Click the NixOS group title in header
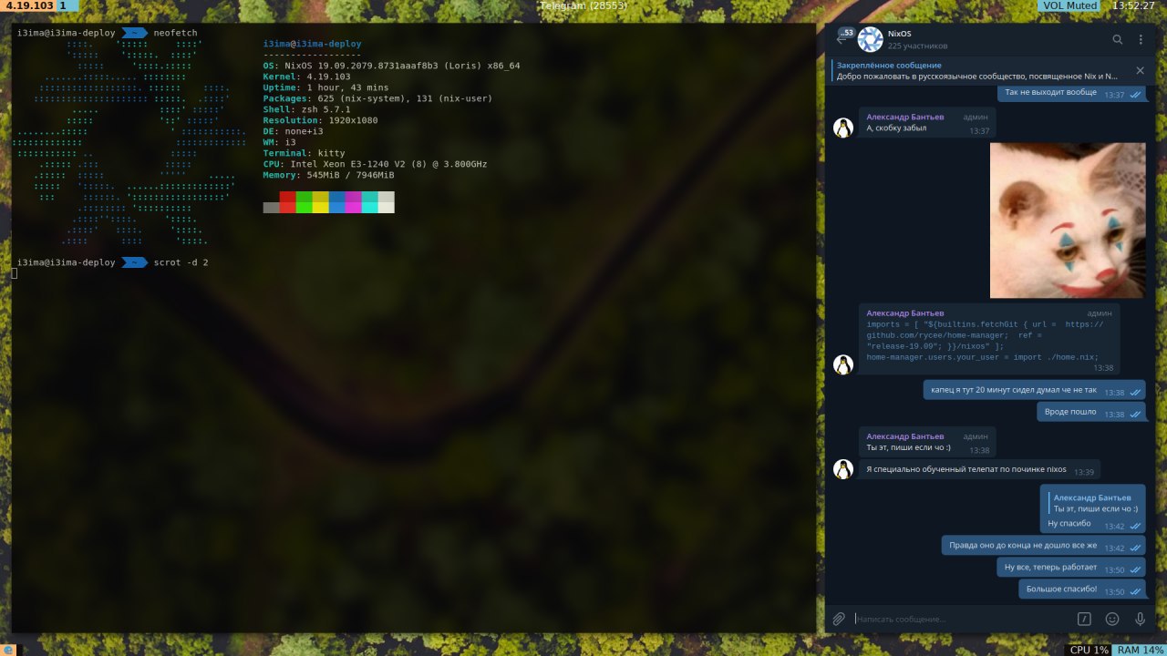This screenshot has width=1167, height=656. point(900,34)
